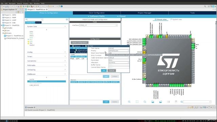
Task: Click the settings gear beside category search
Action: click(67, 20)
